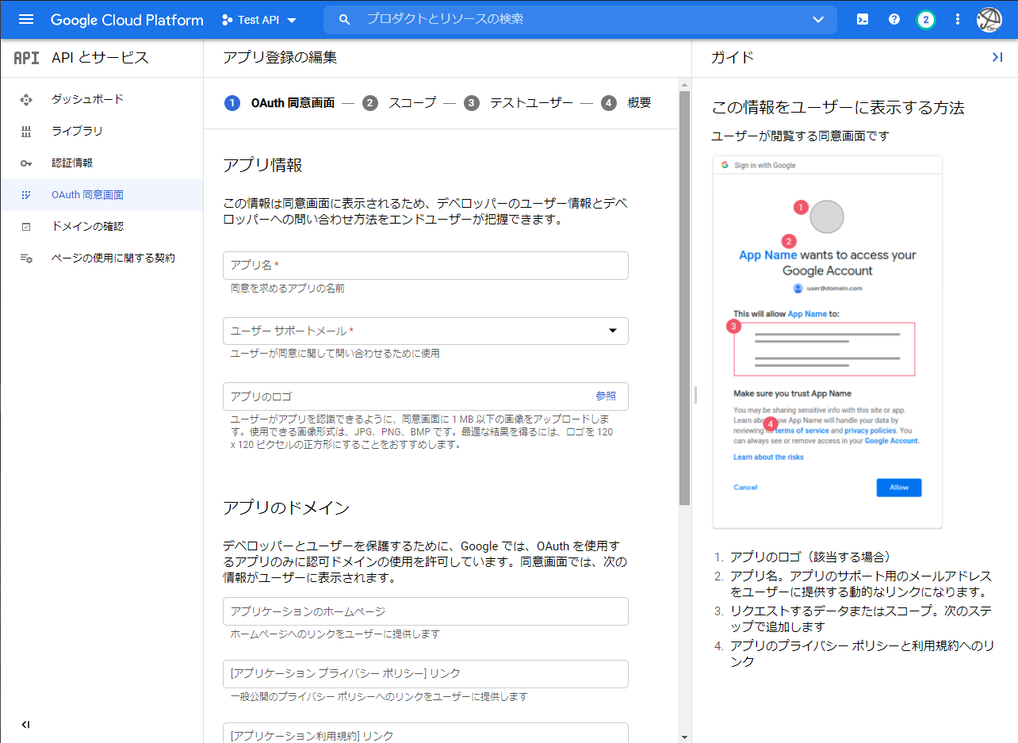Click 同意を求めるアプリの名前 helper text
Image resolution: width=1018 pixels, height=743 pixels.
(x=288, y=289)
